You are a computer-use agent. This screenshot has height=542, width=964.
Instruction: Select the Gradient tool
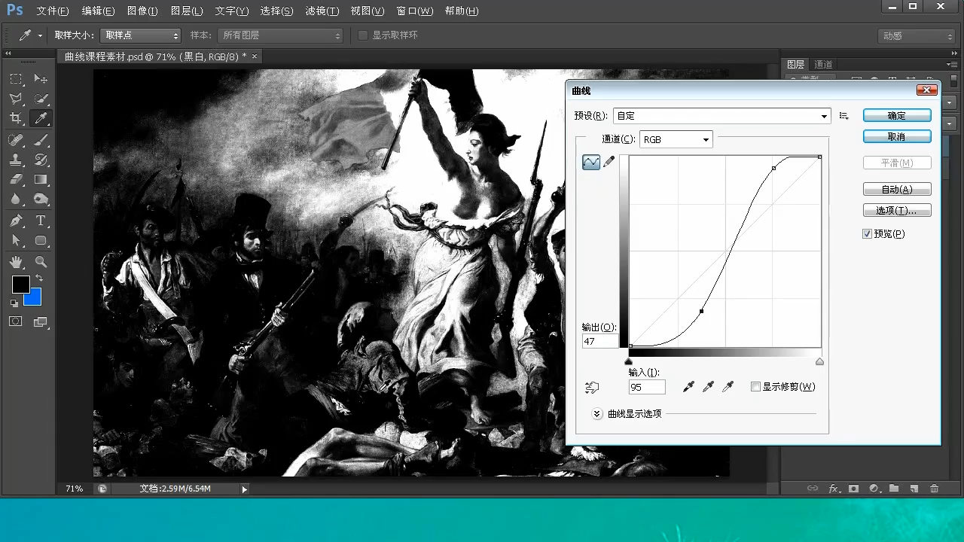[41, 179]
